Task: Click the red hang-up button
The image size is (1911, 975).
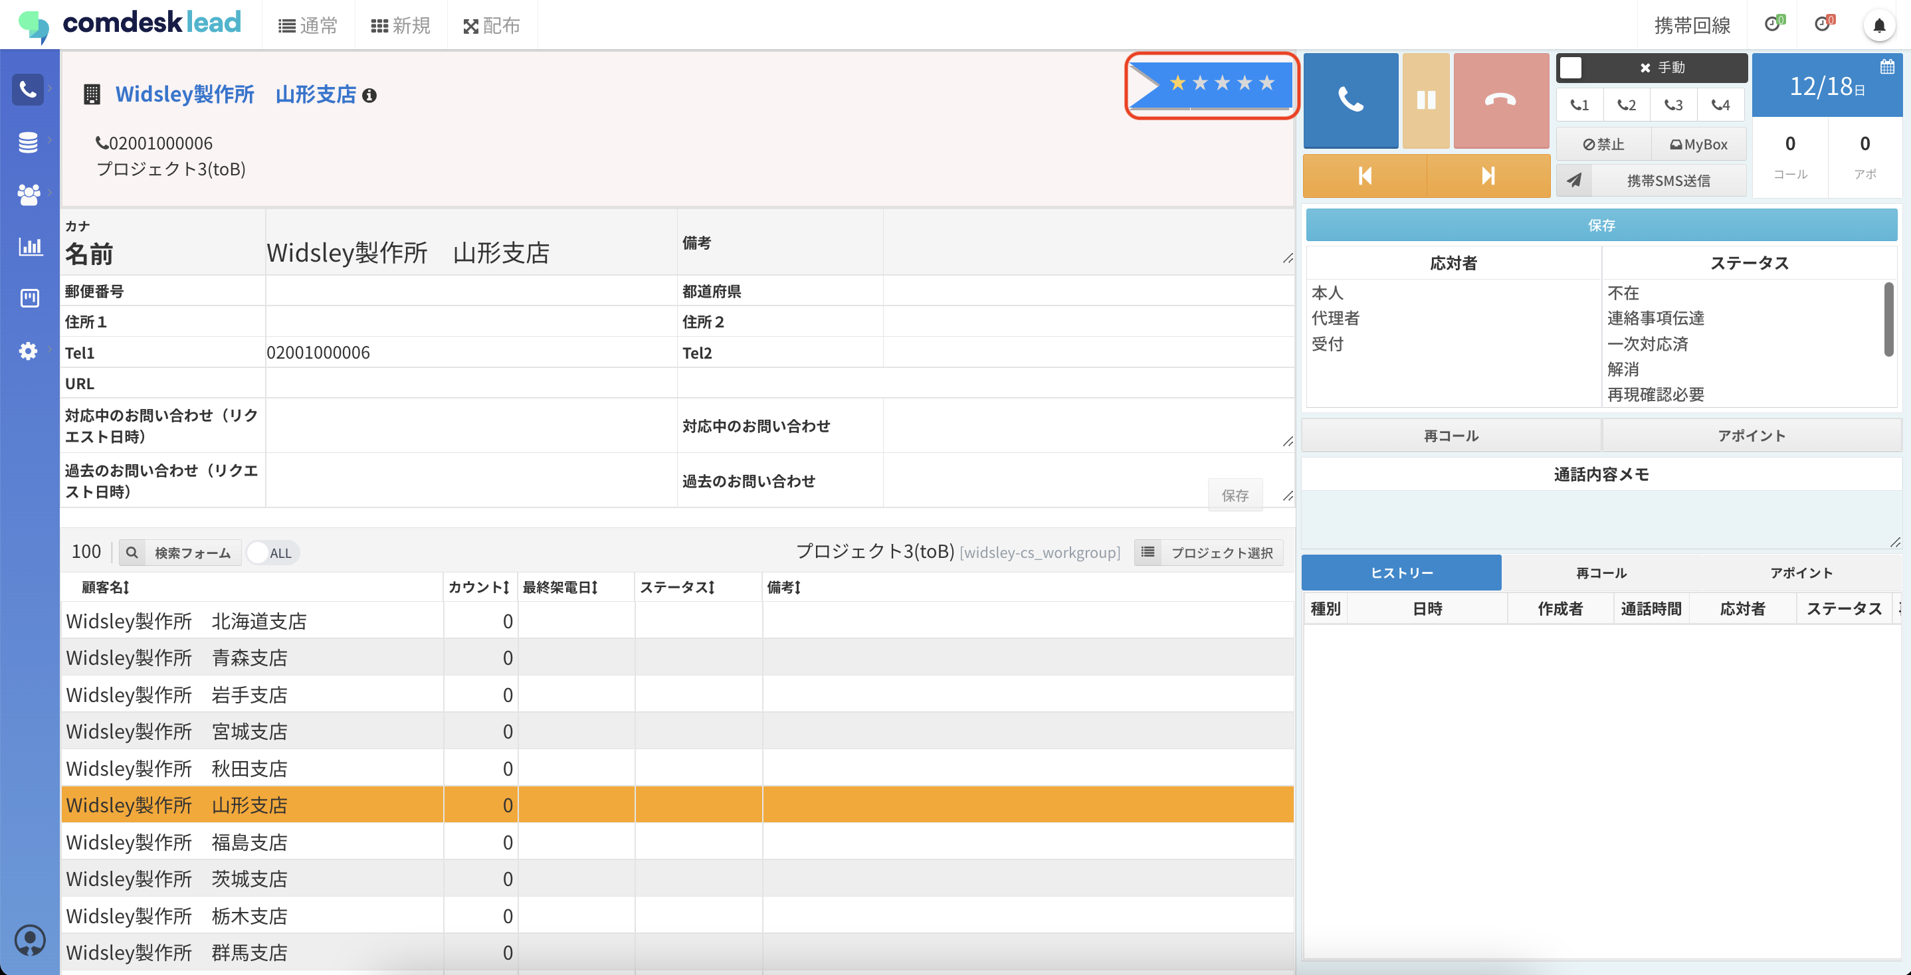Action: pyautogui.click(x=1500, y=100)
